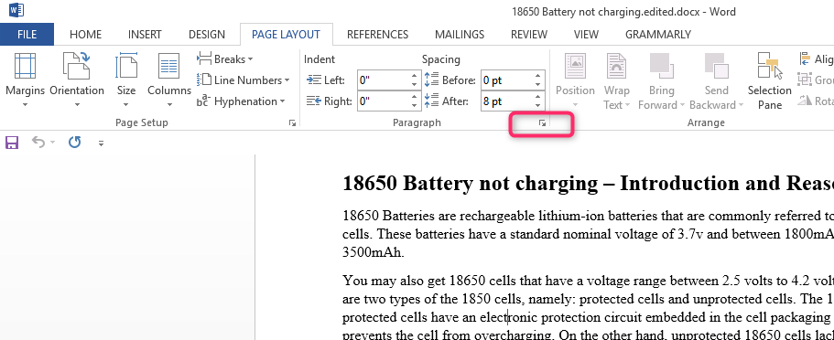Decrease Spacing After with down arrow
The width and height of the screenshot is (834, 340).
(x=538, y=105)
